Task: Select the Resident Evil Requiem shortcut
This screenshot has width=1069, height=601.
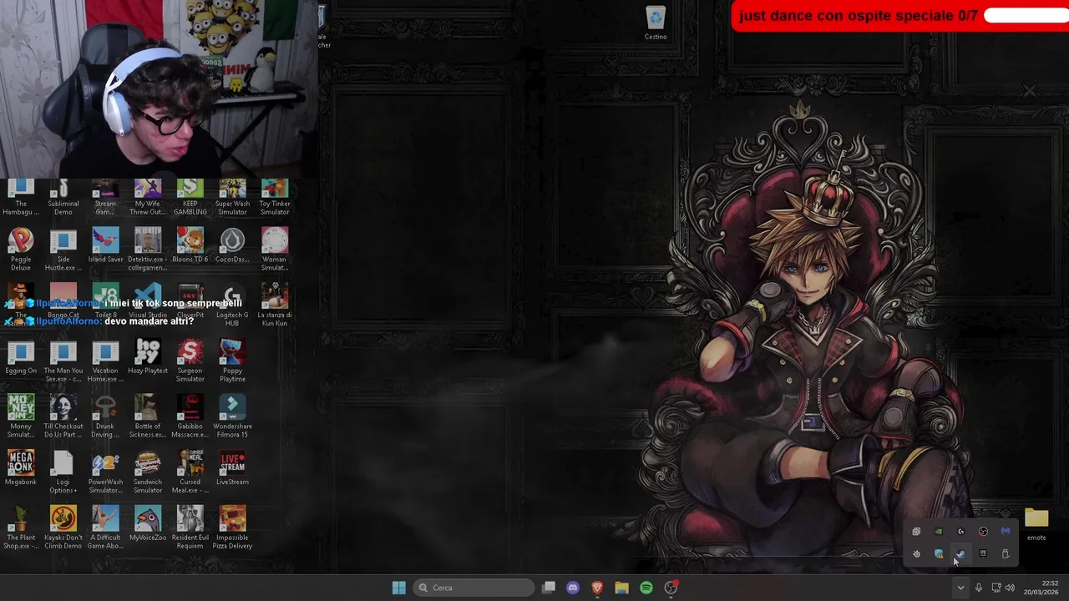Action: (190, 528)
